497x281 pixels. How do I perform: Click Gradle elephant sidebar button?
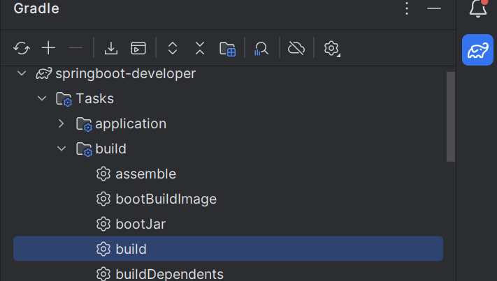[477, 50]
